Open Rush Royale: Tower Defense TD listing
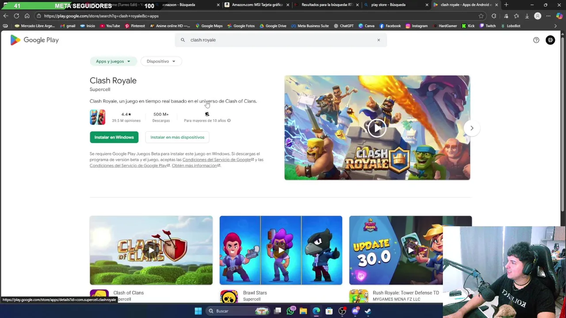This screenshot has width=566, height=318. tap(406, 293)
